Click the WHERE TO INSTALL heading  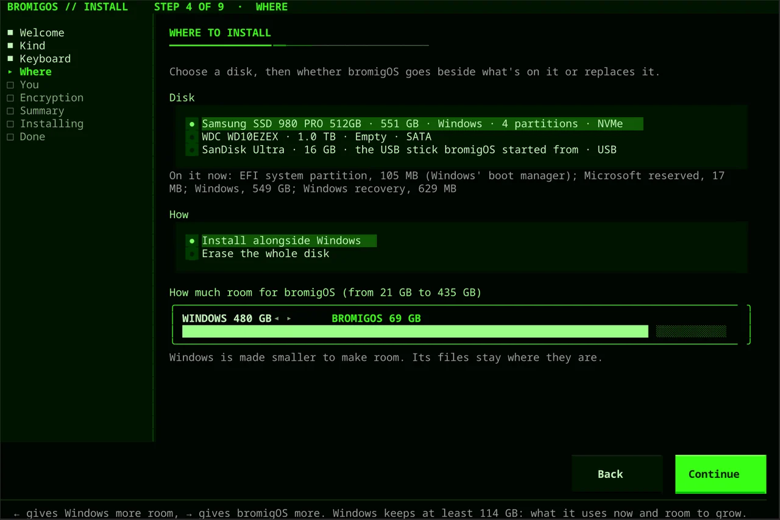pos(220,33)
